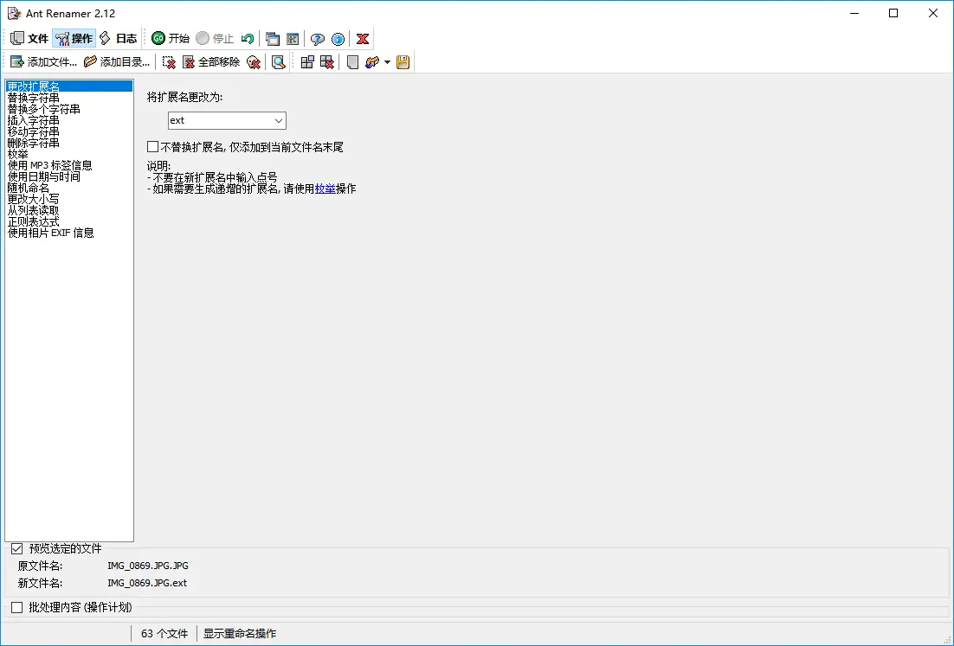This screenshot has height=646, width=954.
Task: Open the toolbar options dropdown arrow
Action: click(386, 61)
